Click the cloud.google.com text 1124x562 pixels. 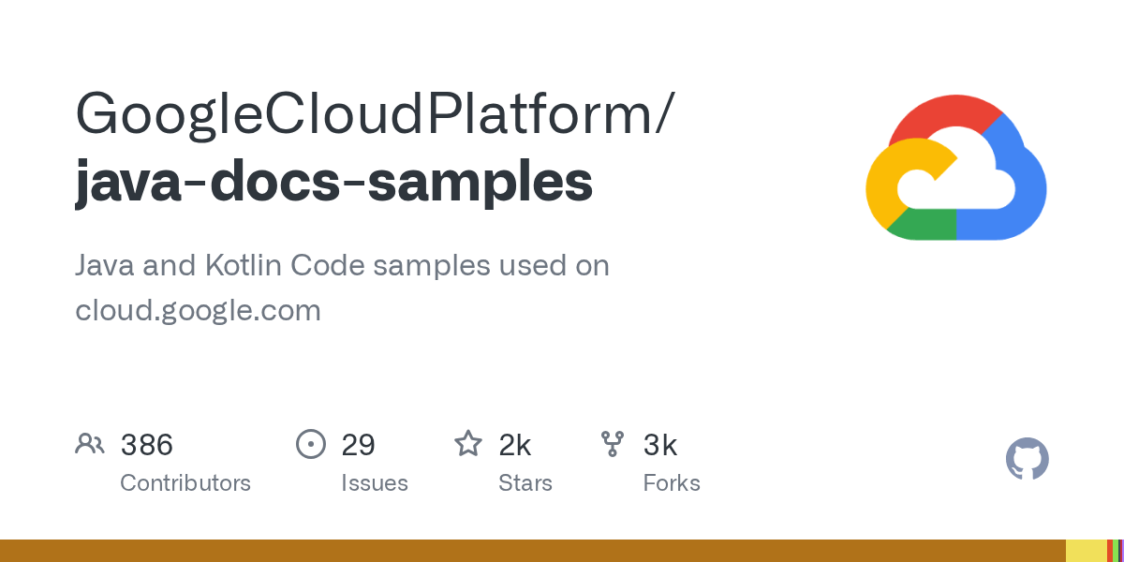coord(198,311)
